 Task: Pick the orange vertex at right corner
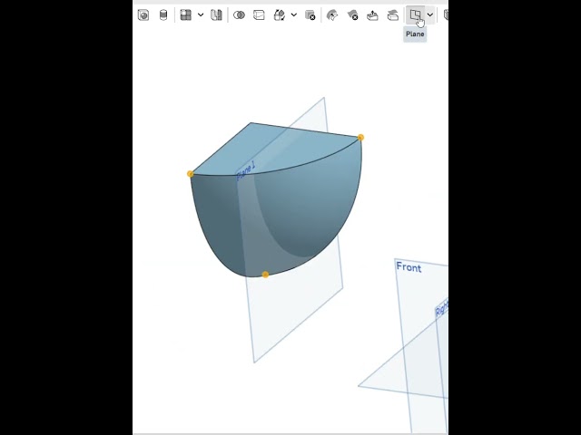360,138
